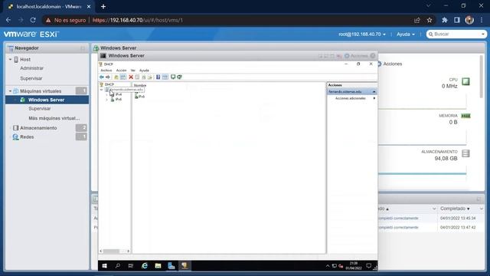Open the Windows Start menu in the VM taskbar
This screenshot has width=490, height=276.
pyautogui.click(x=105, y=266)
